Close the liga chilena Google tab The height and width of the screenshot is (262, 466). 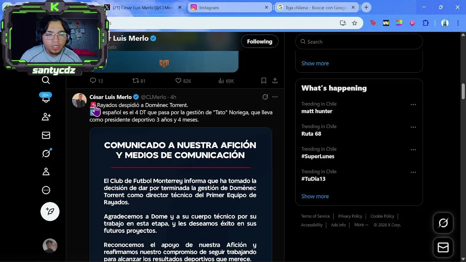353,7
